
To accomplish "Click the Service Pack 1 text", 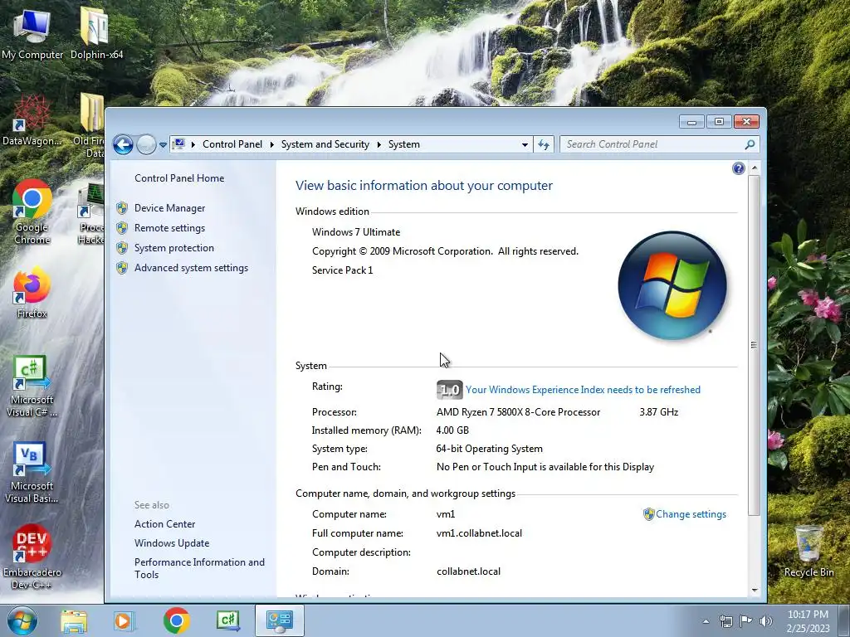I will click(343, 270).
